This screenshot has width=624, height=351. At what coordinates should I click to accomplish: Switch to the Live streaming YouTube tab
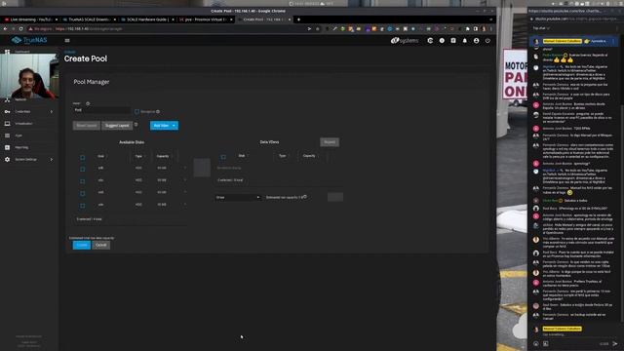coord(30,19)
